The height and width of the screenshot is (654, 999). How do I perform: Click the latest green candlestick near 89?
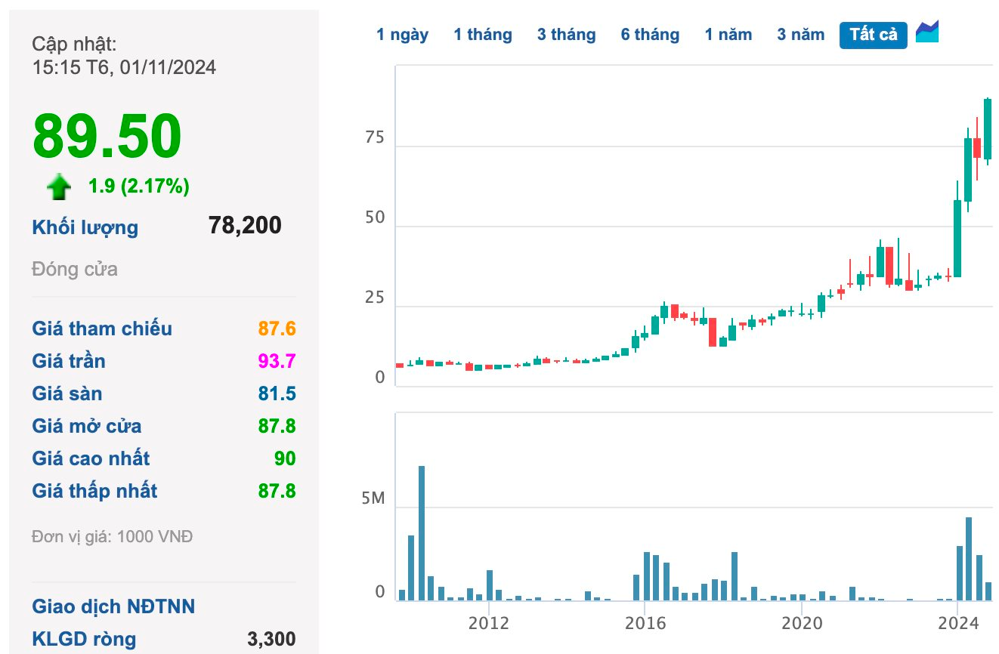(x=987, y=129)
